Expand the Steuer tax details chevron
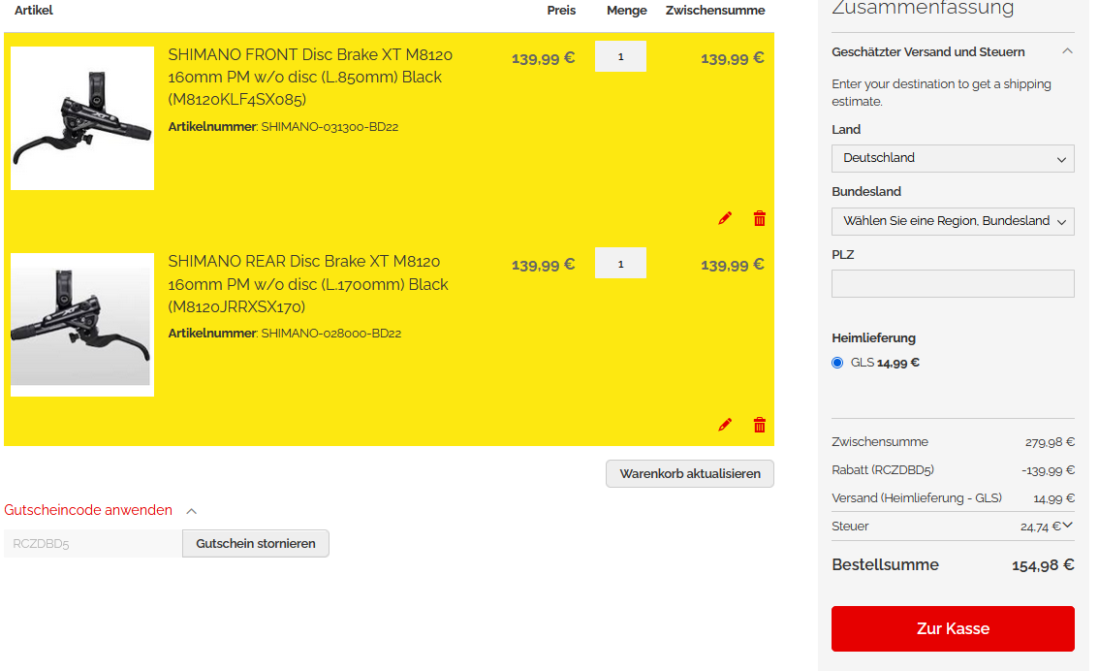Viewport: 1099px width, 671px height. tap(1067, 526)
